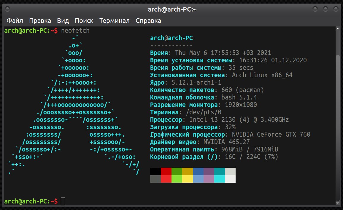Viewport: 343px width, 210px height.
Task: Click the gold yellow color block
Action: (x=188, y=171)
